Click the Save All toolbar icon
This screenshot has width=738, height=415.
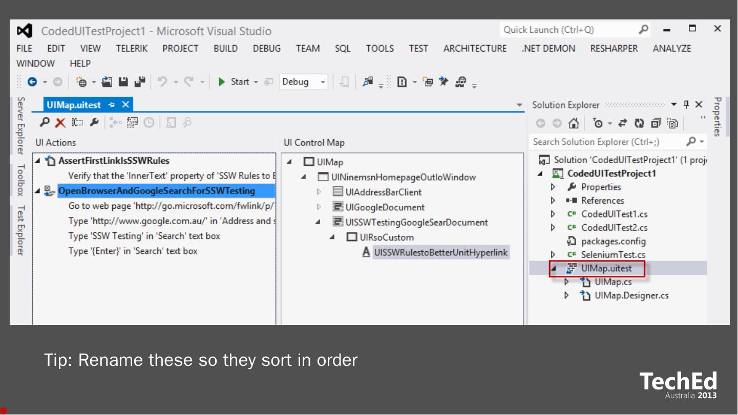(x=139, y=82)
